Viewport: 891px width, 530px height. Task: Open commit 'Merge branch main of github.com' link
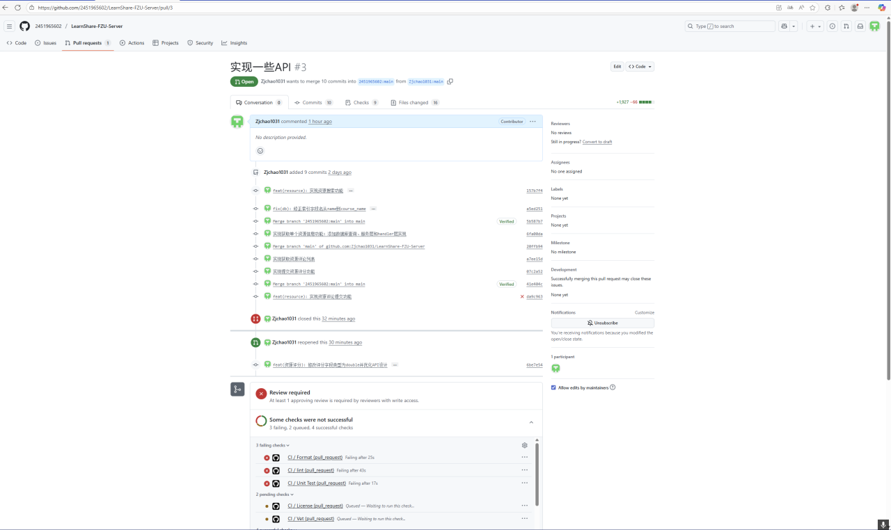(x=349, y=246)
